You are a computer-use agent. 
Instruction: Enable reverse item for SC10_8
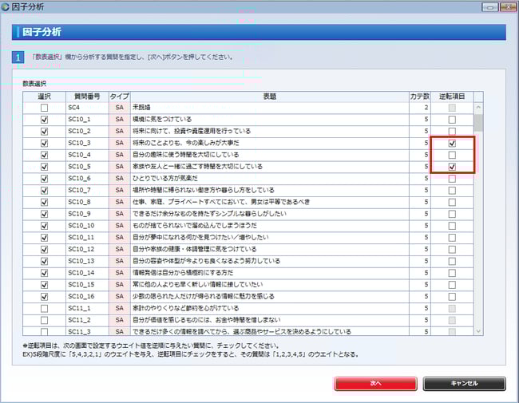click(452, 202)
